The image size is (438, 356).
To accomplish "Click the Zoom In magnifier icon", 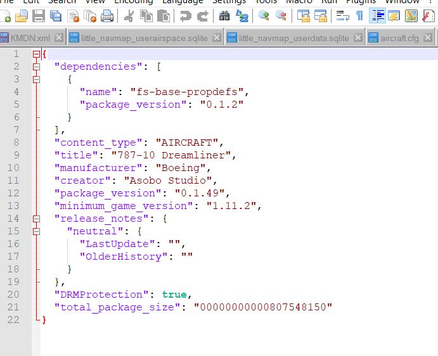I will point(264,16).
